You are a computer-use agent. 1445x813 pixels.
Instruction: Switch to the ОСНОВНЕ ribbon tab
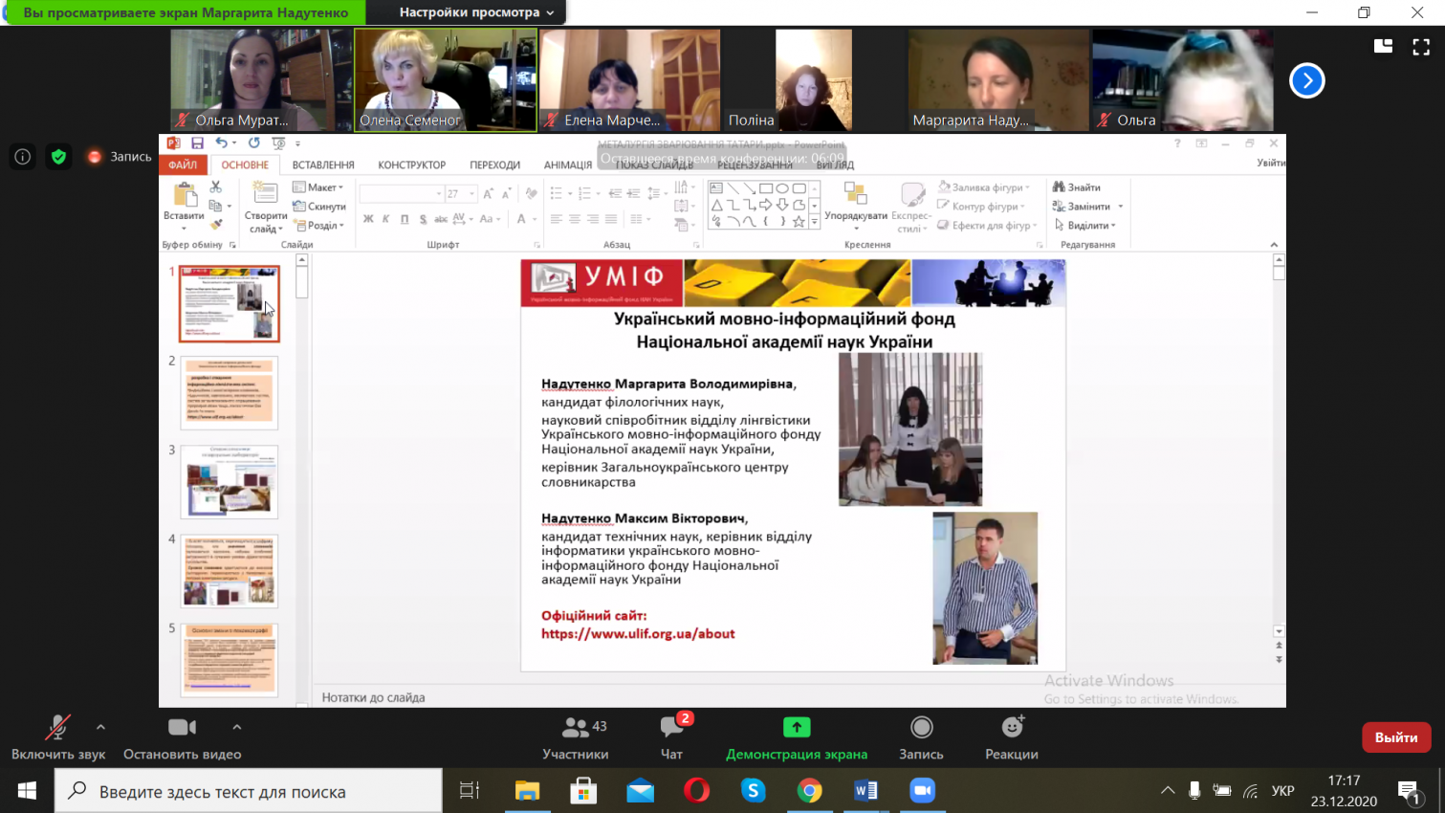tap(245, 165)
